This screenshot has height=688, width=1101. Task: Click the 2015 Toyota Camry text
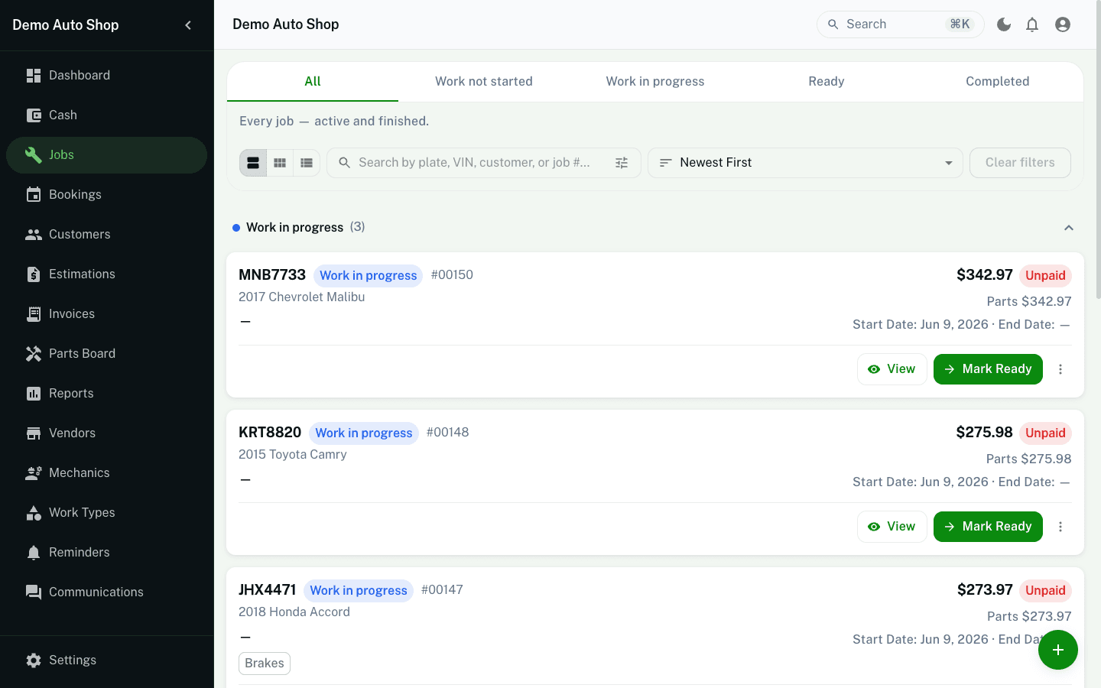293,454
